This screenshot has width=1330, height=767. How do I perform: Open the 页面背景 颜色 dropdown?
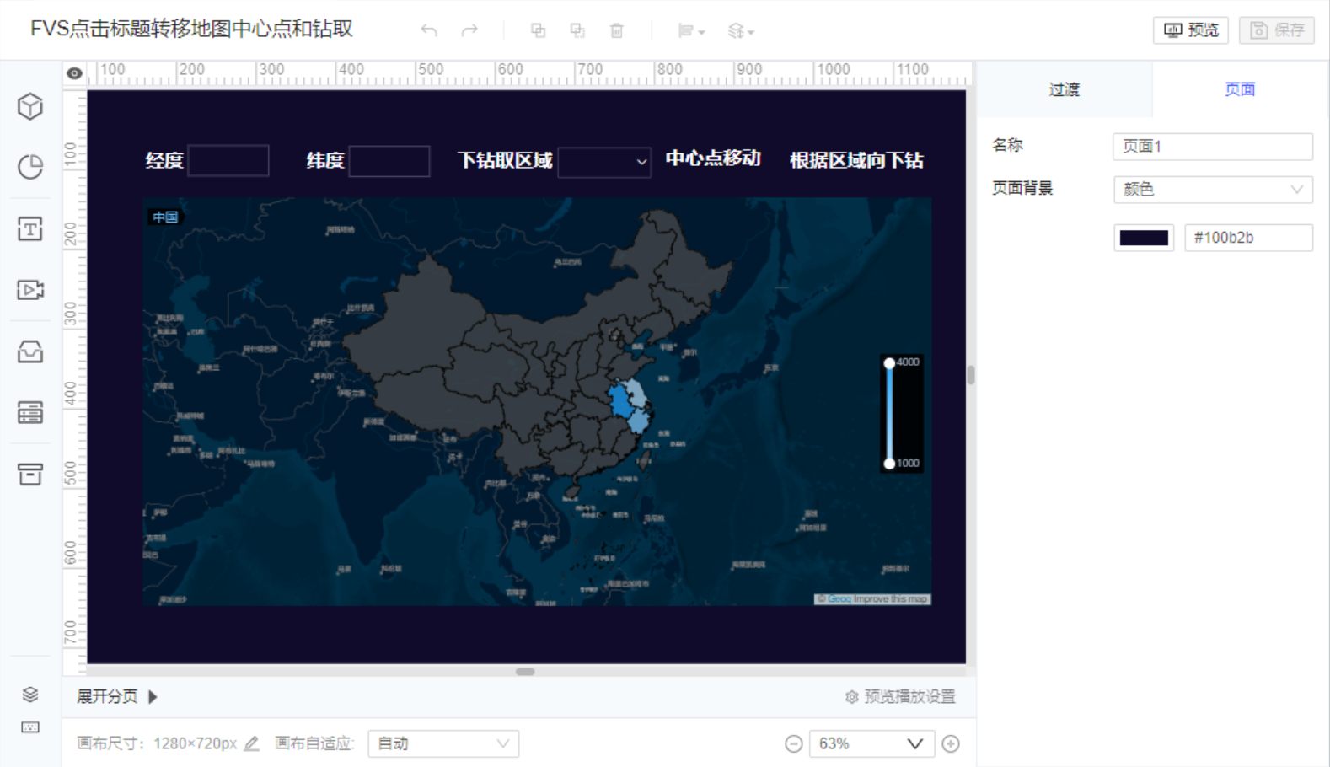coord(1213,190)
